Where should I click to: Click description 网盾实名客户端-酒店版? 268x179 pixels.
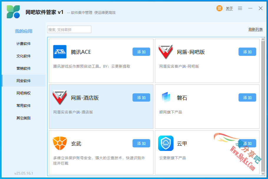click(x=73, y=112)
